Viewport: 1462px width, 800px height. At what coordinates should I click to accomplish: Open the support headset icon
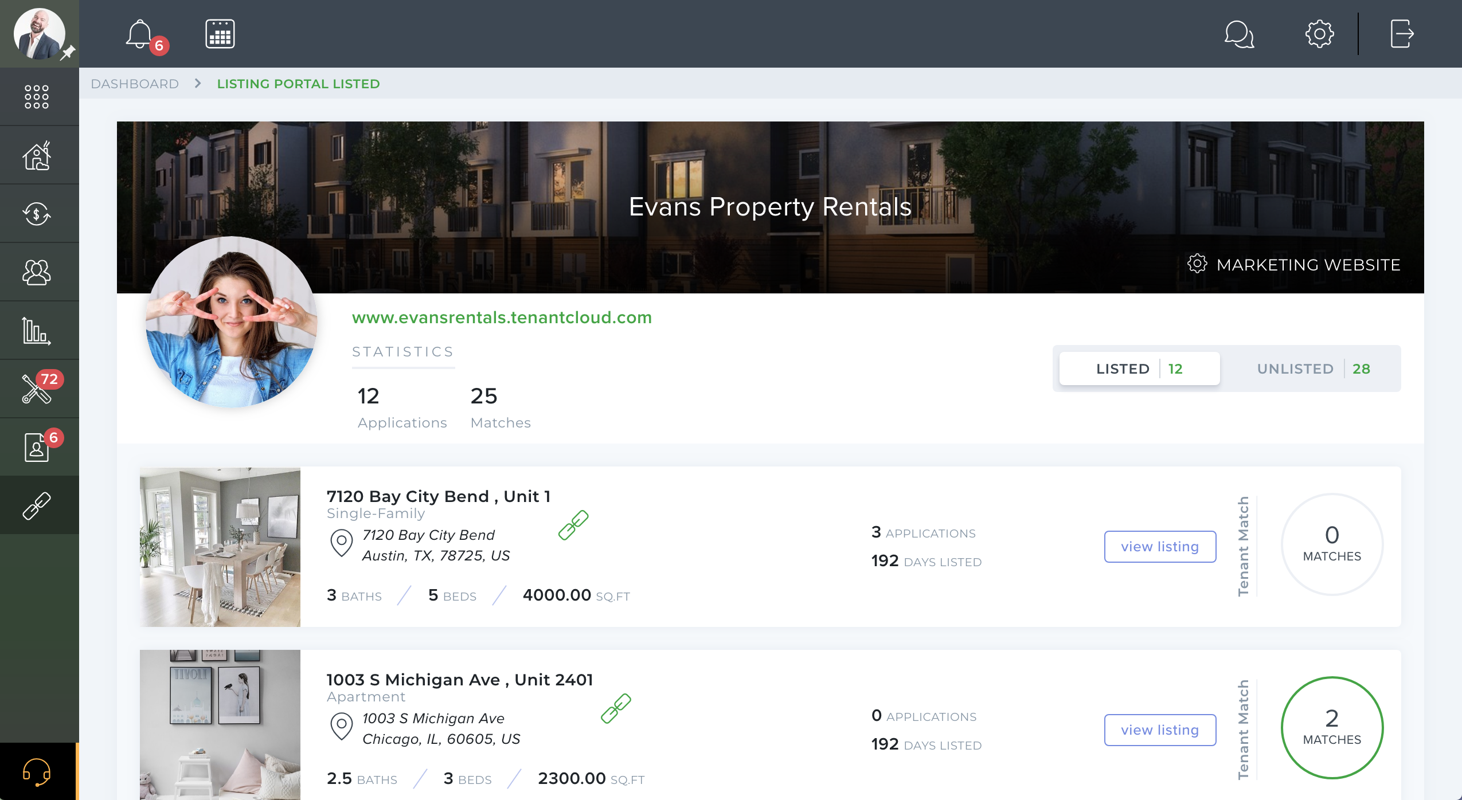point(37,772)
